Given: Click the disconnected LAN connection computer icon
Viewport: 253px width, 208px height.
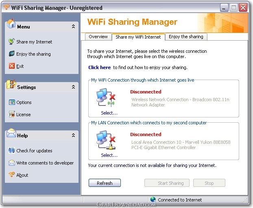Looking at the screenshot, I should tap(106, 140).
